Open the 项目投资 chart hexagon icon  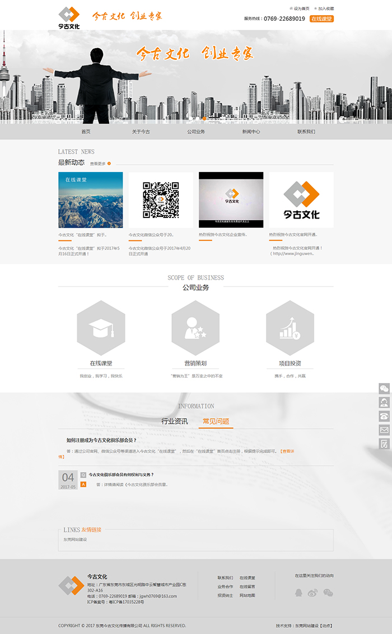[290, 328]
